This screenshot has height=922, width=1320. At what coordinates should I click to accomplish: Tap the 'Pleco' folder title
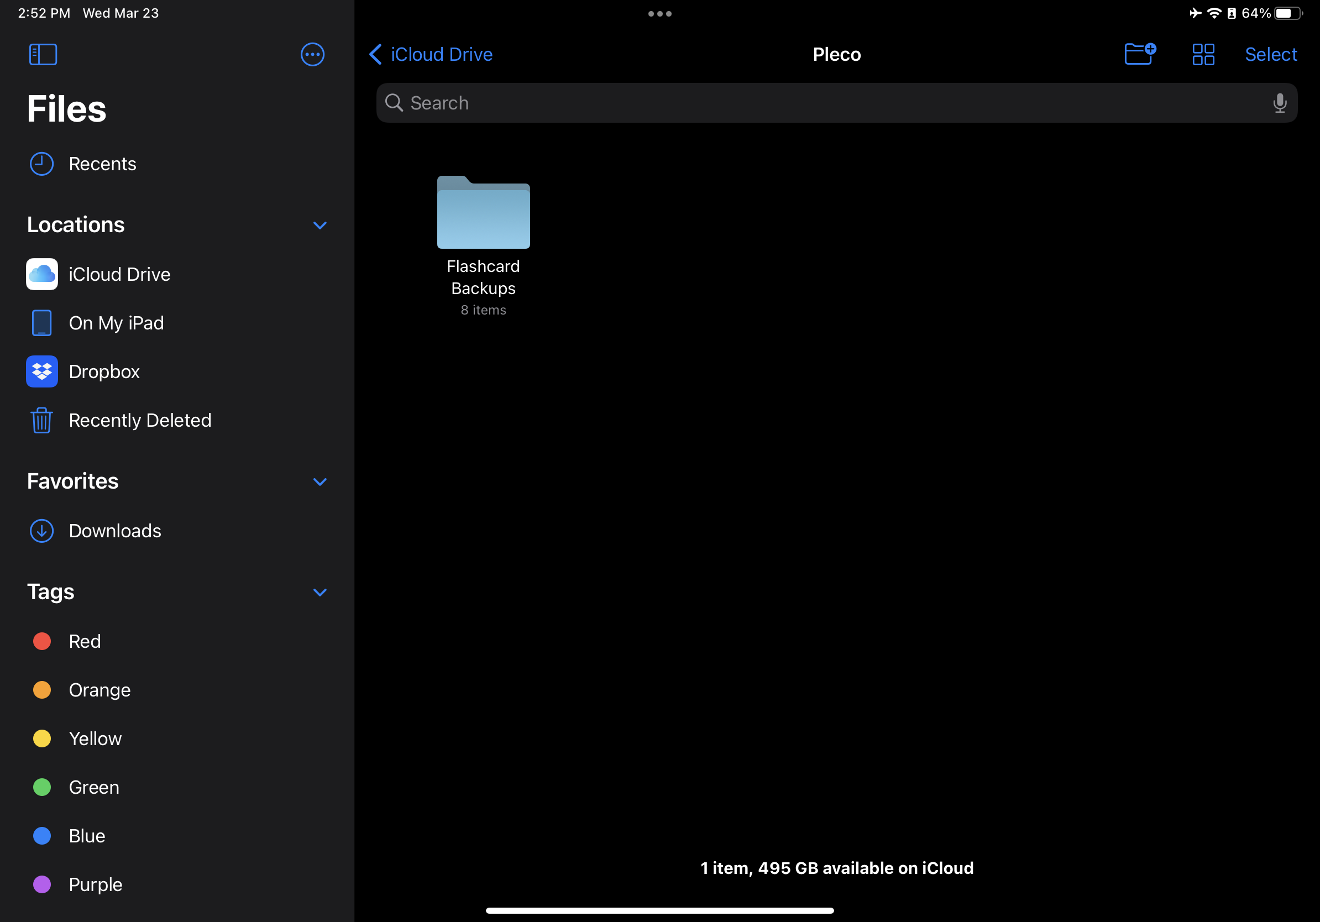click(836, 55)
